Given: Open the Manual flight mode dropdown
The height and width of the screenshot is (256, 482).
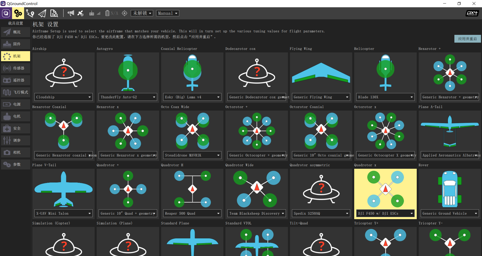Looking at the screenshot, I should (x=168, y=13).
